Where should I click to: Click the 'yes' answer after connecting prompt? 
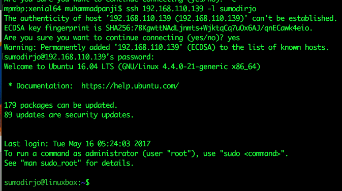tap(234, 38)
